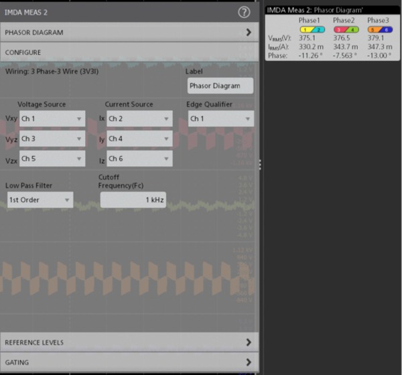Click Phase1 angle value -11.26°
Screen dimensions: 402x375
(x=310, y=56)
